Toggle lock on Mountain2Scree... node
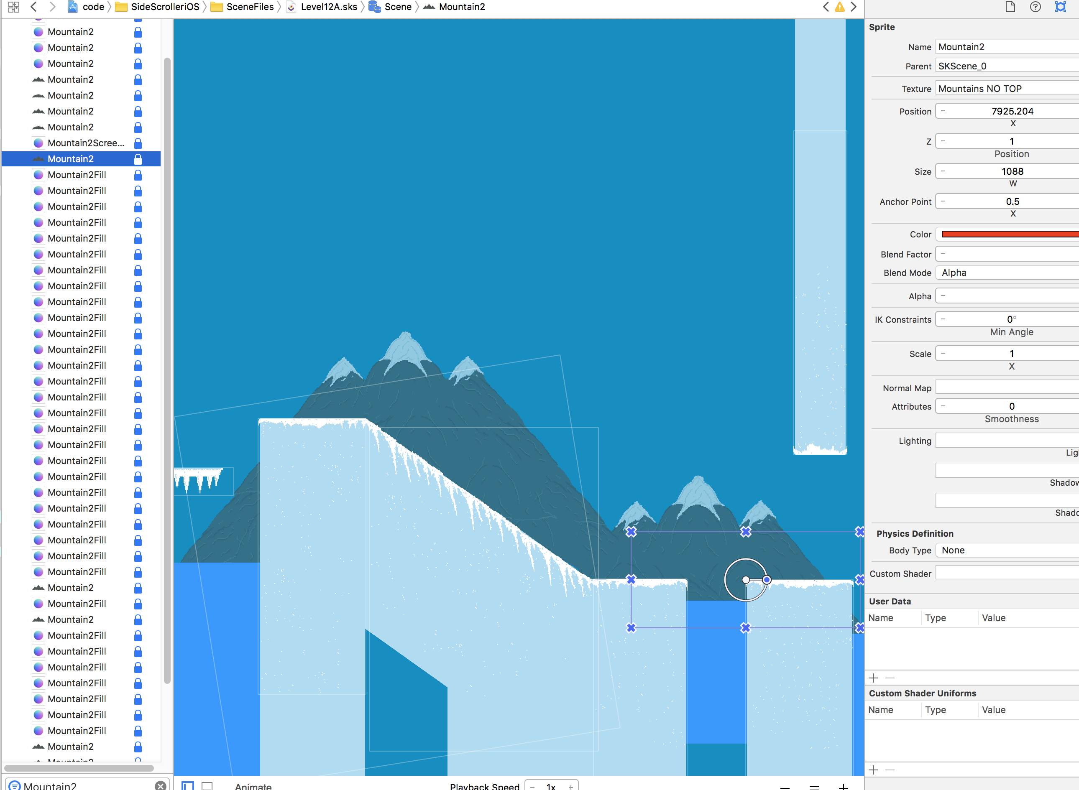 [x=138, y=143]
